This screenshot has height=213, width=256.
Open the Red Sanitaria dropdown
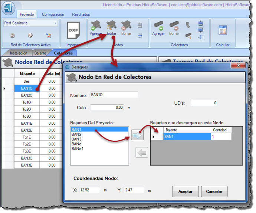click(56, 23)
